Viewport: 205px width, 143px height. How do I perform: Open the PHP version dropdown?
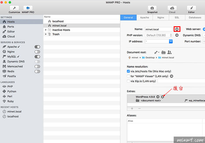click(x=159, y=35)
